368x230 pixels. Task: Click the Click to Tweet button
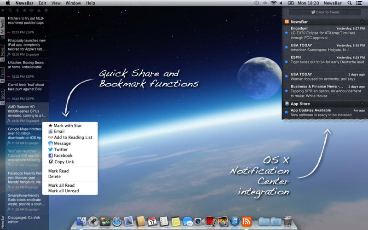point(325,12)
